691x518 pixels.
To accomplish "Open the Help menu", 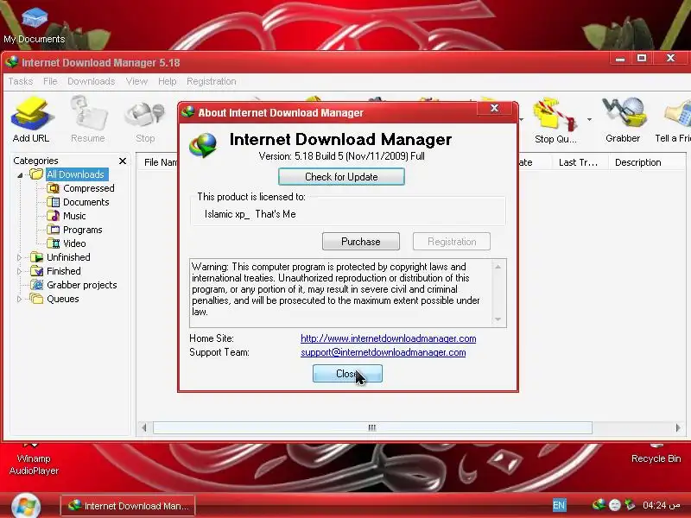I will tap(167, 81).
